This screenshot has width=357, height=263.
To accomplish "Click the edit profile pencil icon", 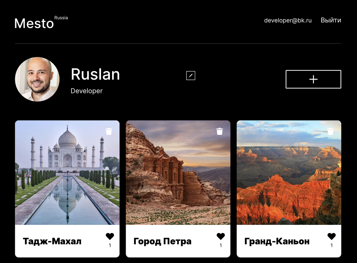I will click(191, 76).
